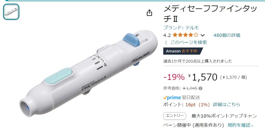The height and width of the screenshot is (128, 265).
Task: Click the 4.2 rating number
Action: tap(167, 35)
